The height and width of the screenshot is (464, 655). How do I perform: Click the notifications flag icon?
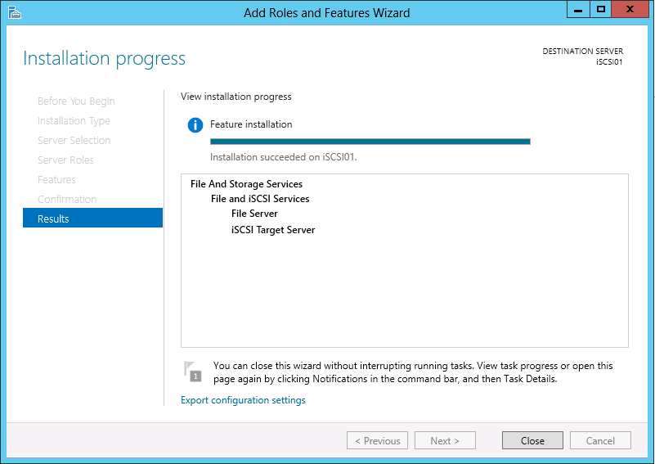[192, 372]
